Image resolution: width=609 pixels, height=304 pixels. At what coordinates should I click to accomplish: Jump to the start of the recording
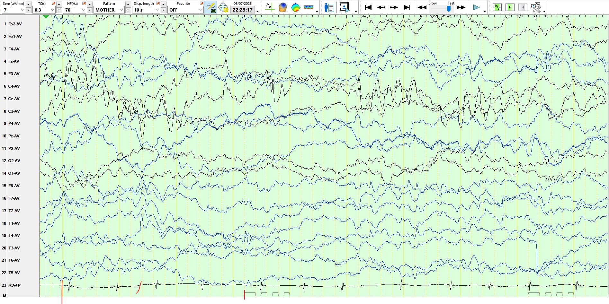pos(368,7)
